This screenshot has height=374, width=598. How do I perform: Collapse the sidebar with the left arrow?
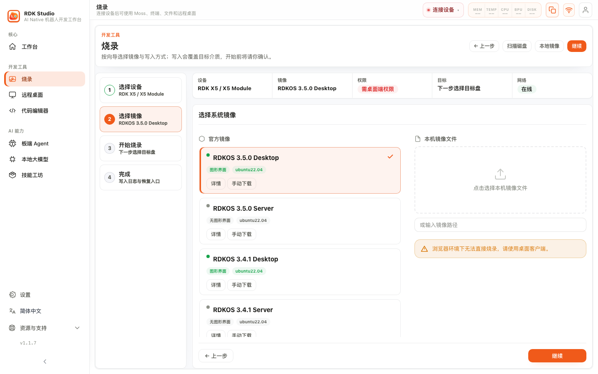(45, 362)
